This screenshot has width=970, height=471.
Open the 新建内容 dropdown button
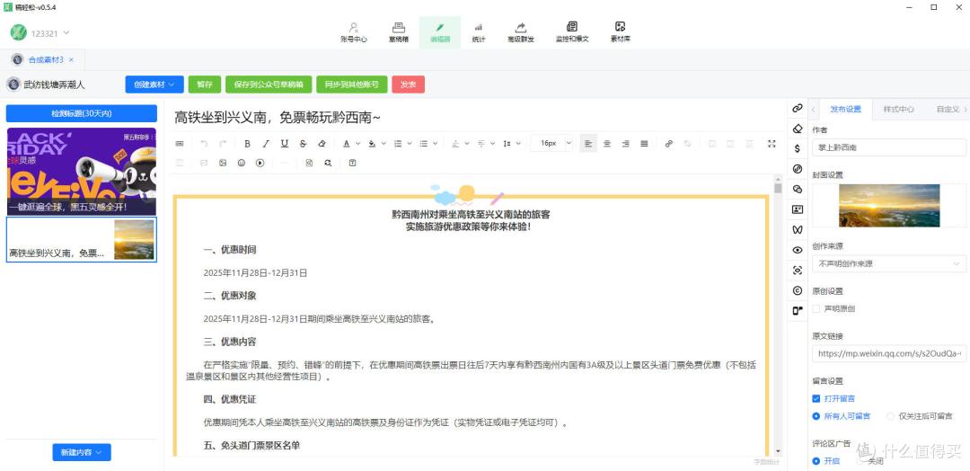82,452
